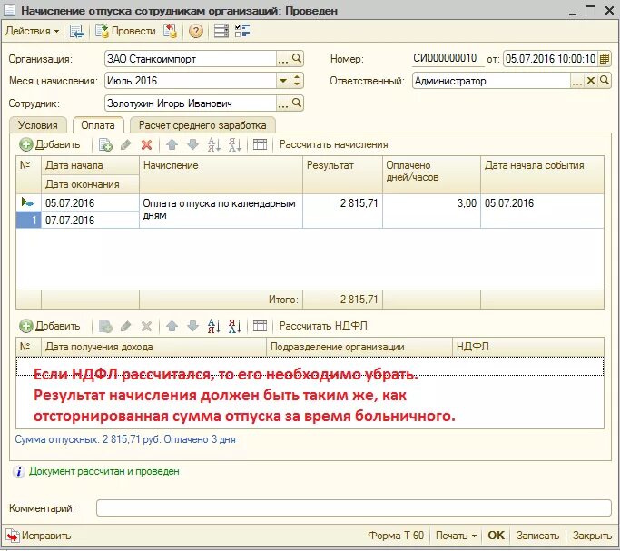This screenshot has height=551, width=620.
Task: Sort НДФЛ table descending icon
Action: [235, 326]
